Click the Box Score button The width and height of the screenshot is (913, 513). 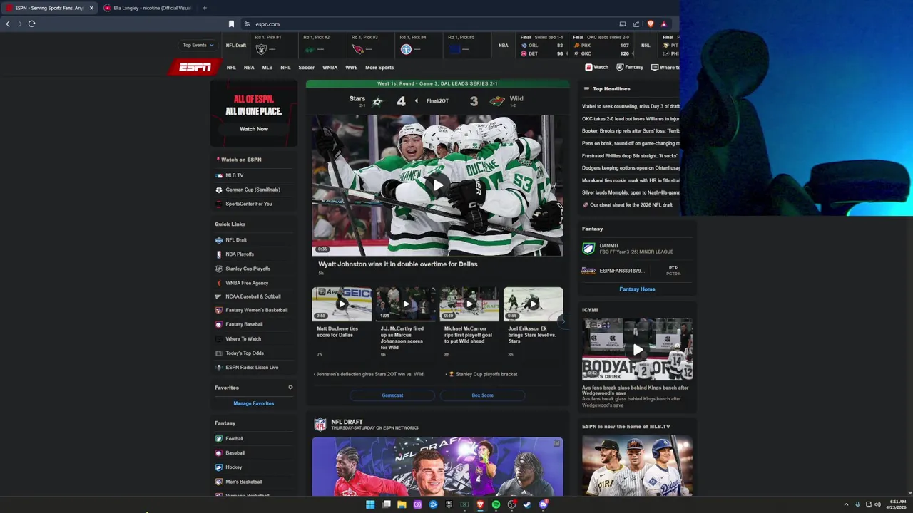pyautogui.click(x=482, y=395)
